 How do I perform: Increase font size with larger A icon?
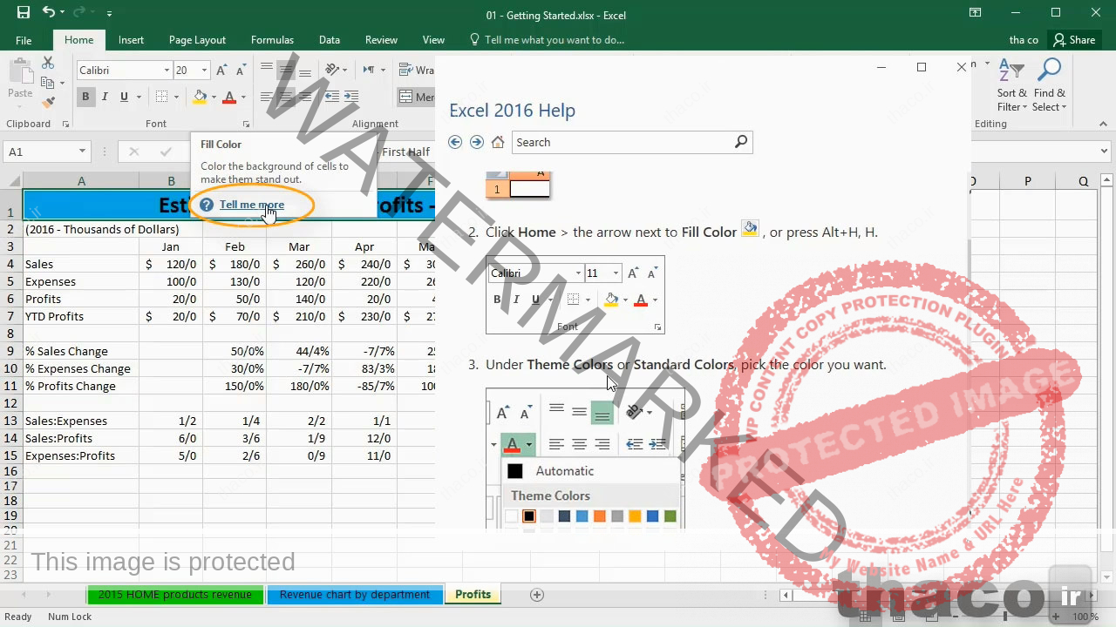(x=221, y=71)
